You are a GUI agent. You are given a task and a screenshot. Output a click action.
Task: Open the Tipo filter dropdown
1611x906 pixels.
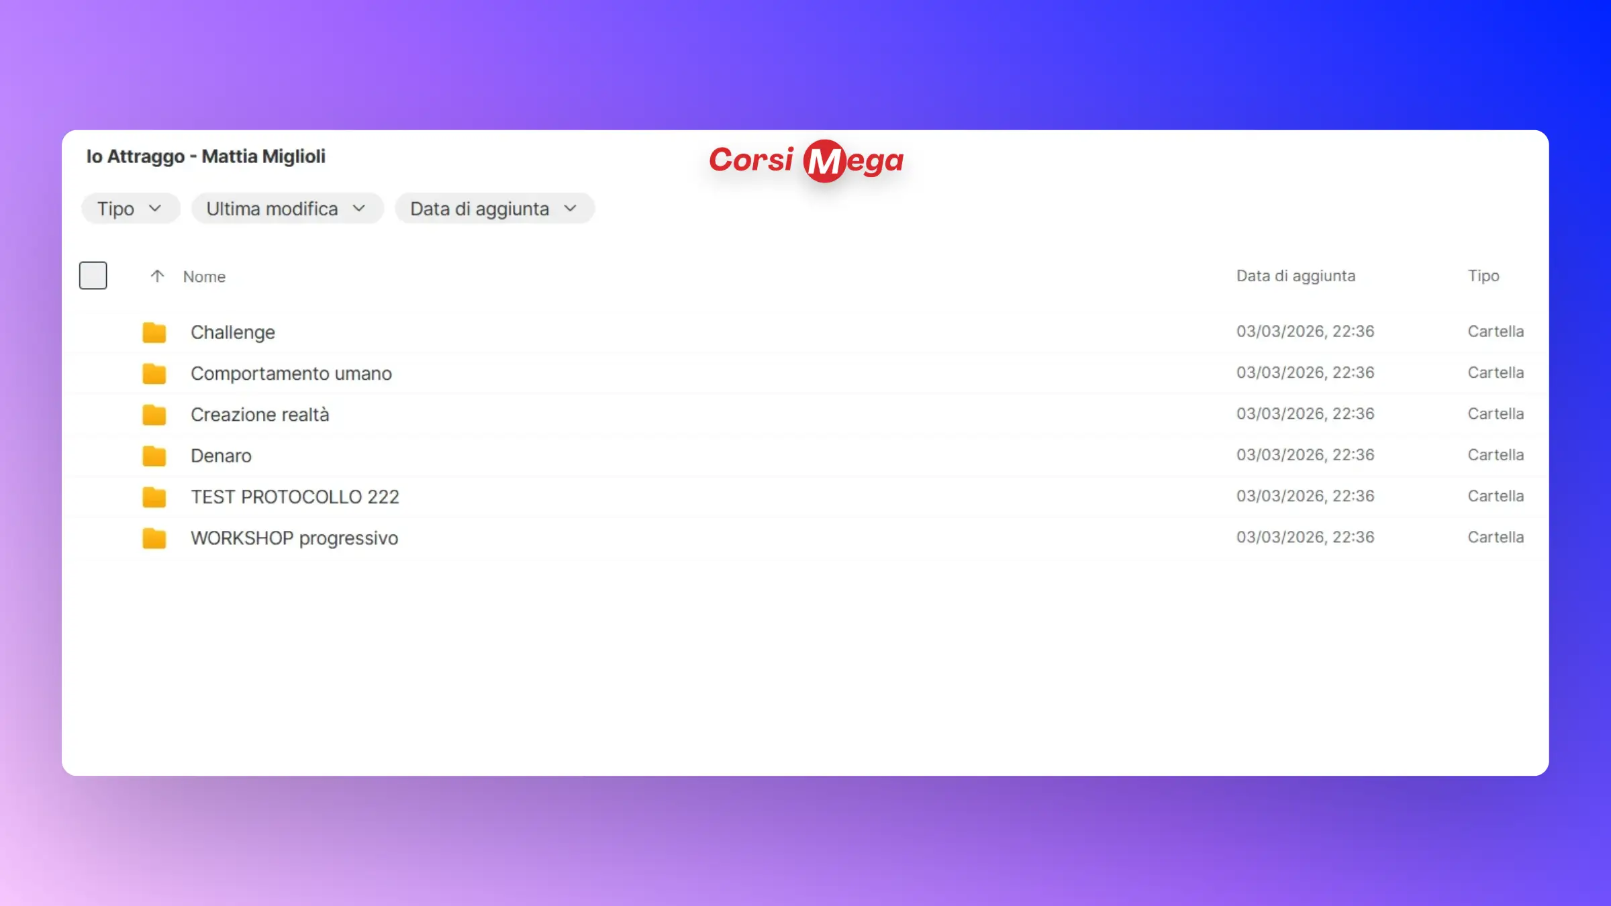click(130, 209)
